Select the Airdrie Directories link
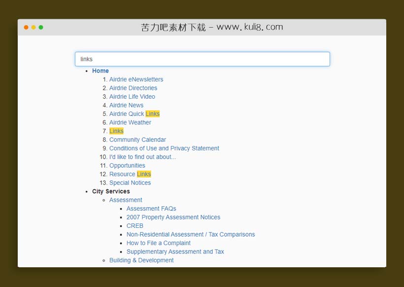404x287 pixels. pyautogui.click(x=133, y=88)
